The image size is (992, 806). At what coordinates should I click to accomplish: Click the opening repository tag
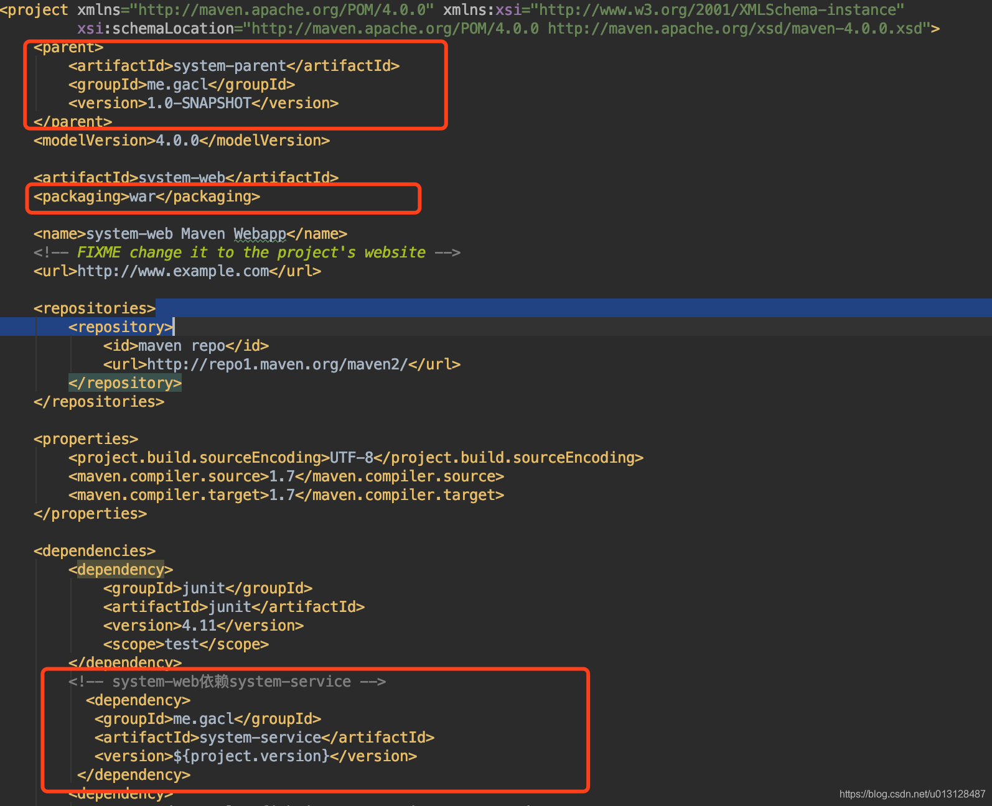(121, 327)
